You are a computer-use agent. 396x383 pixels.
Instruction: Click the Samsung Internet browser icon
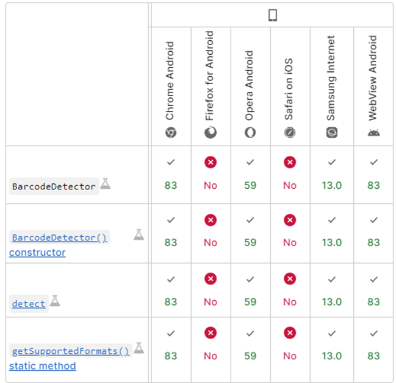[x=331, y=132]
